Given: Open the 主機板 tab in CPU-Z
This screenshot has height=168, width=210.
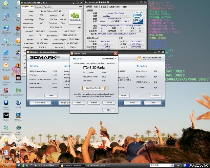Looking at the screenshot, I should coord(103,7).
